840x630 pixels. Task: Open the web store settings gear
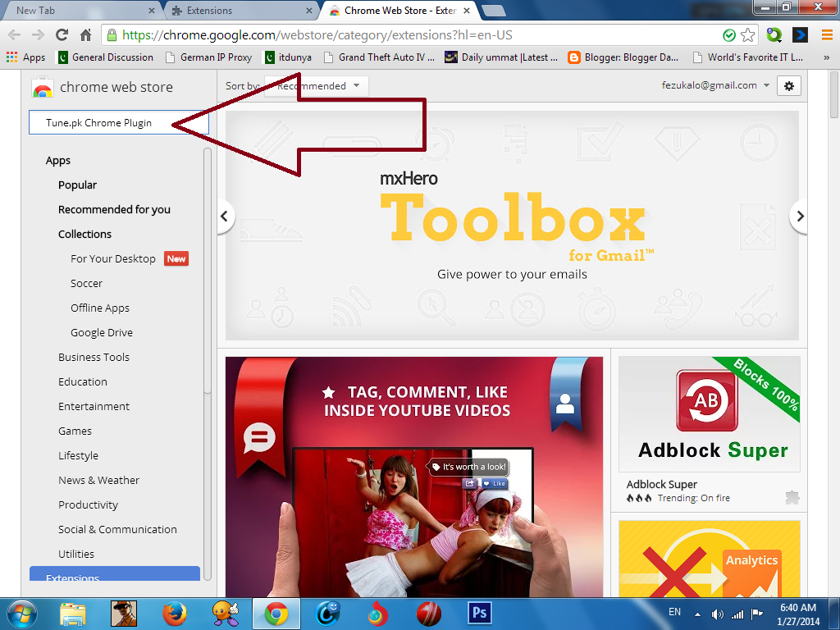(789, 85)
